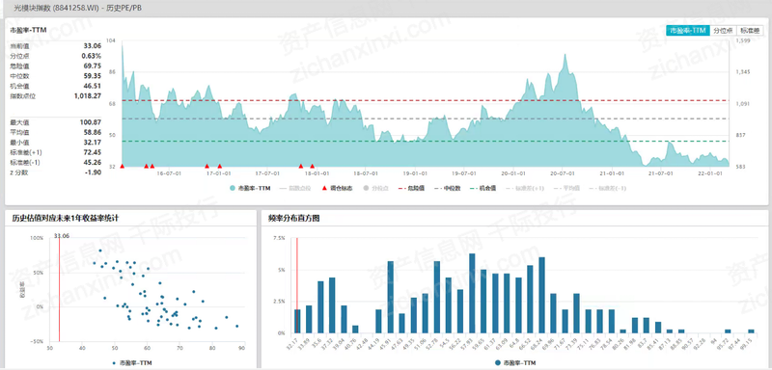Toggle histogram's 市盈率-TTM legend marker
Image resolution: width=772 pixels, height=370 pixels.
click(515, 362)
